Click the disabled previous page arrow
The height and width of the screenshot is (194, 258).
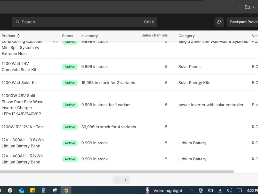coord(117,180)
